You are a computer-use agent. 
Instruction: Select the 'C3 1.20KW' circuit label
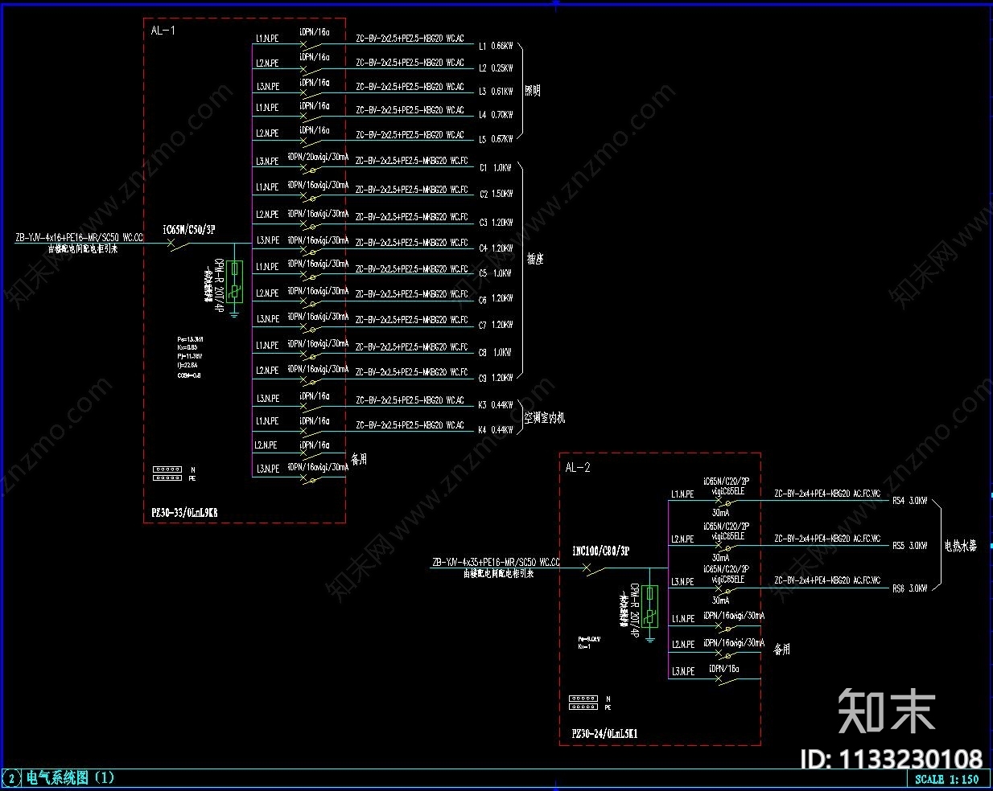click(x=496, y=222)
